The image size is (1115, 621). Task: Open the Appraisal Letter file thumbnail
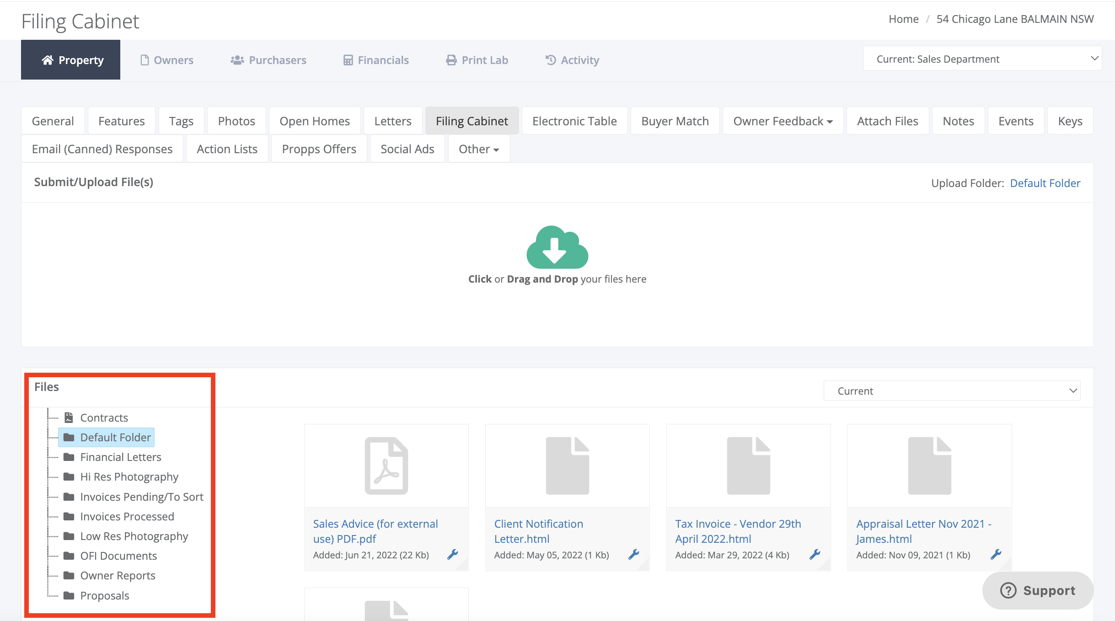(x=930, y=466)
